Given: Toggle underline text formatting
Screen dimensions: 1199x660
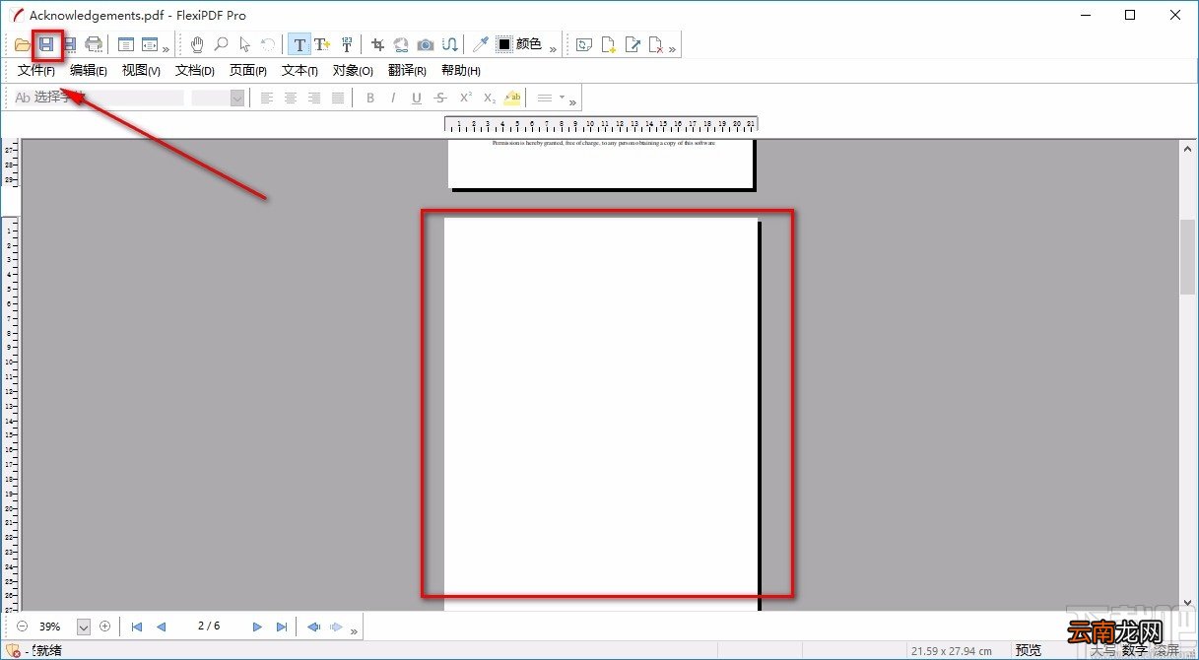Looking at the screenshot, I should pos(417,98).
